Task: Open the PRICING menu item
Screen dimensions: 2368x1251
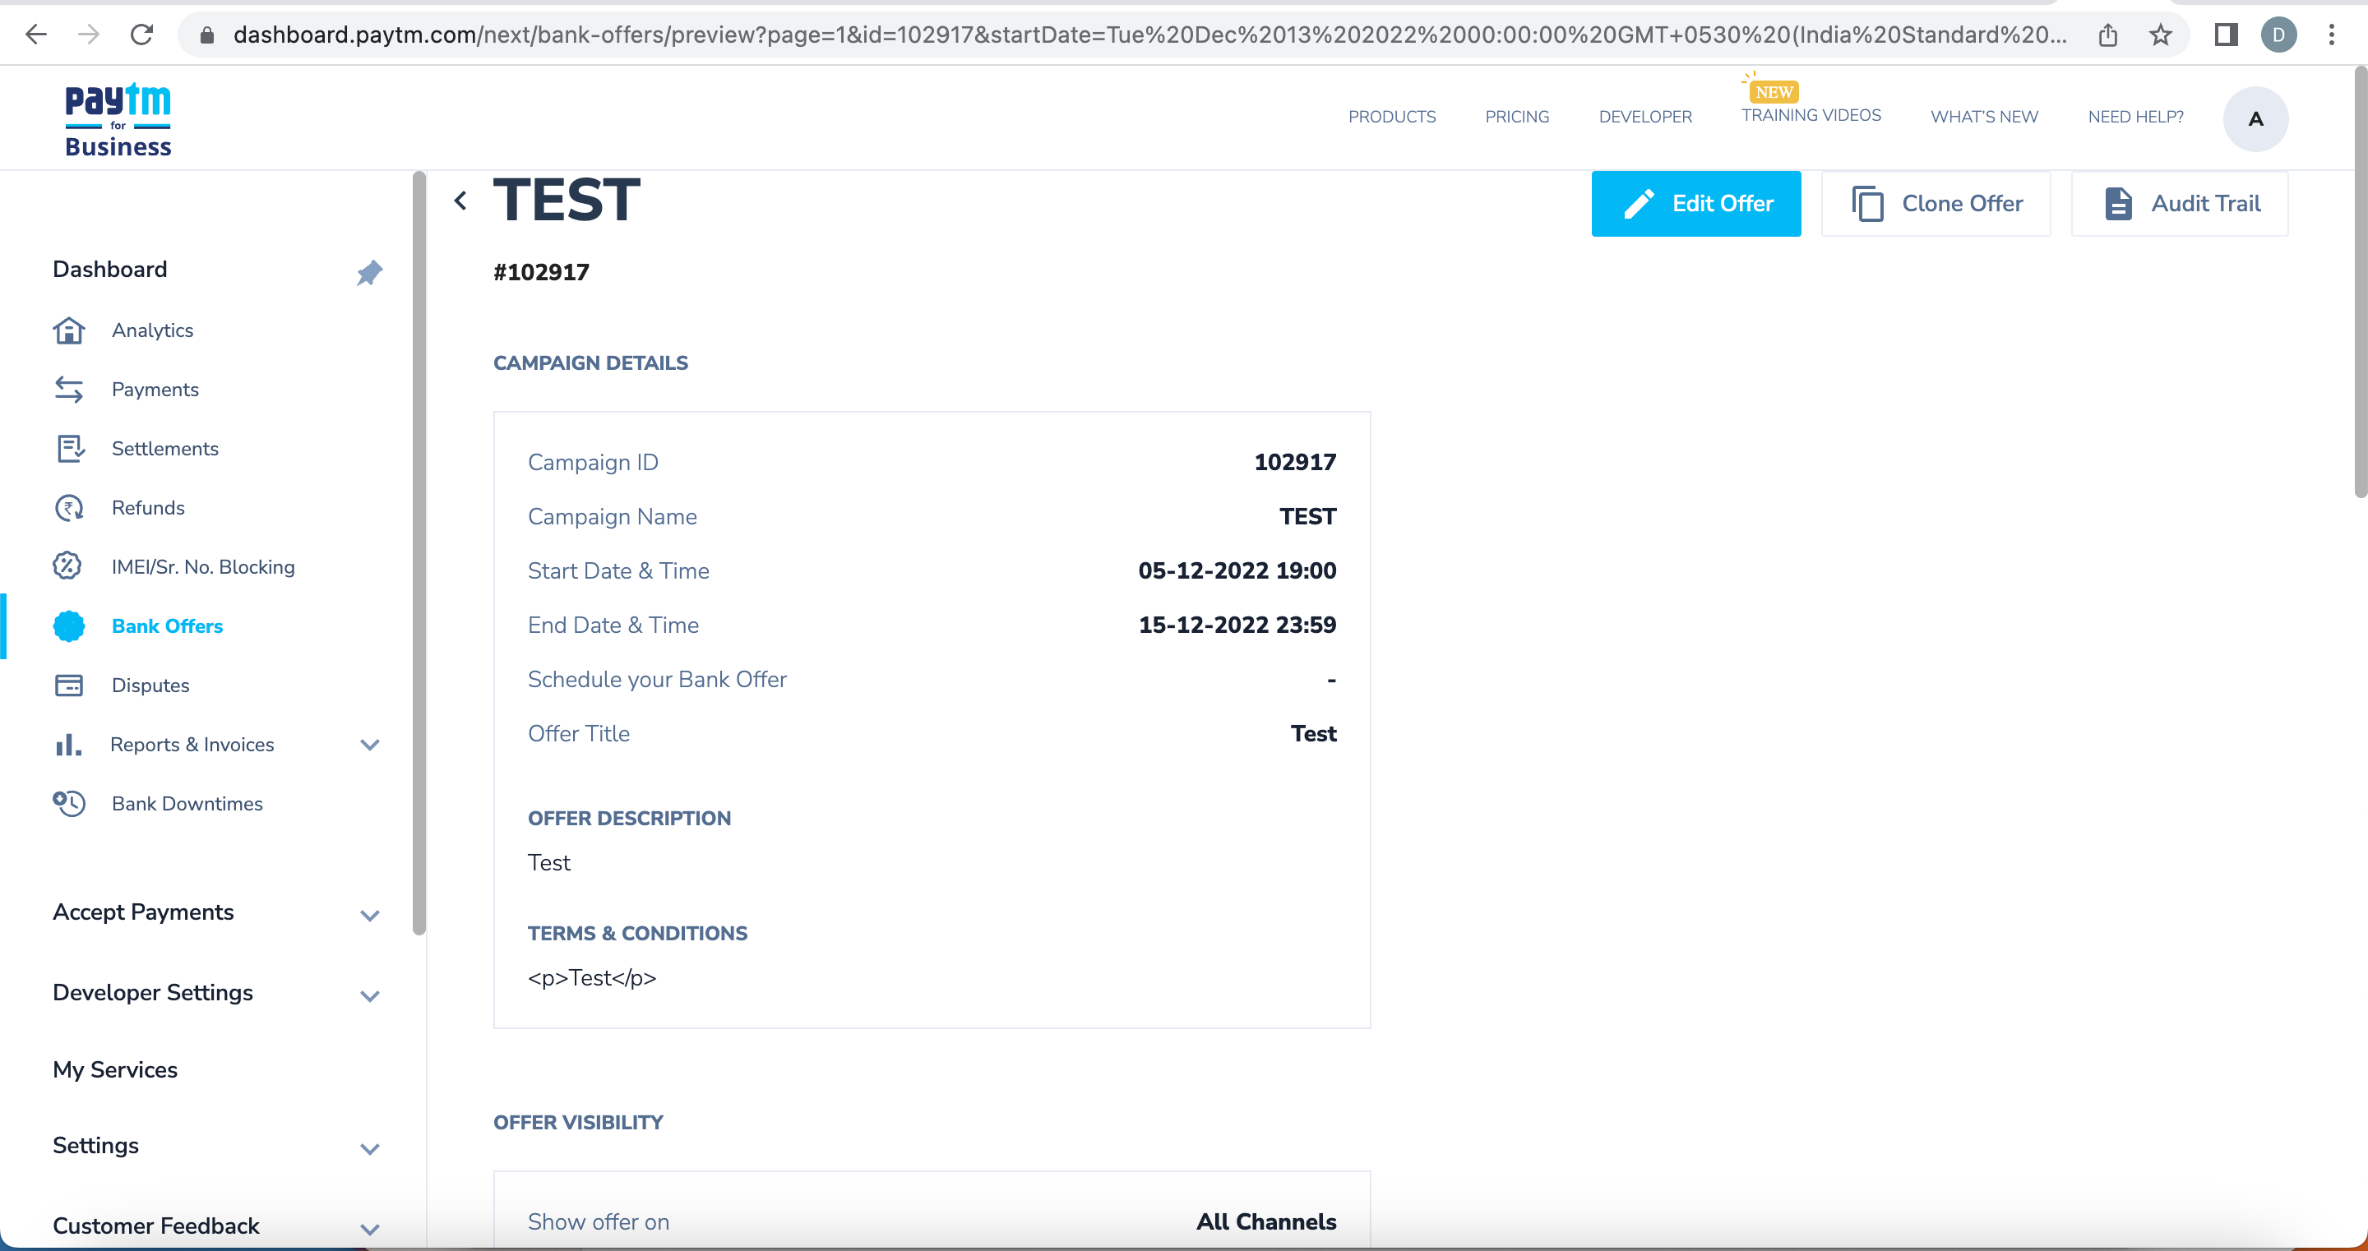Action: 1517,117
